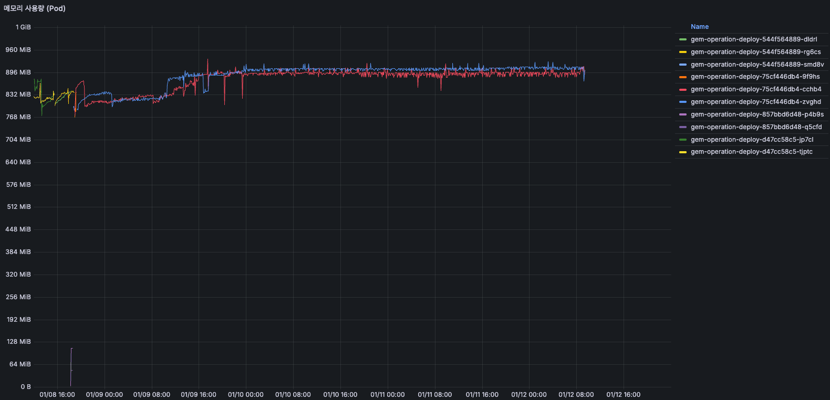Click the red swatch next to 75cf446db4-cchb4
This screenshot has height=400, width=830.
pyautogui.click(x=682, y=90)
